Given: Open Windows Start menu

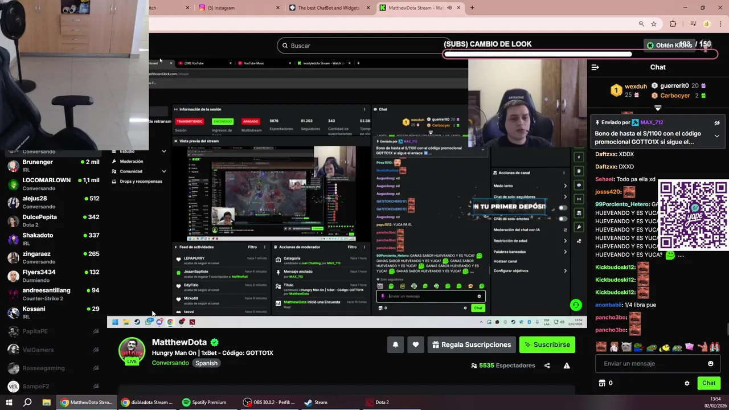Looking at the screenshot, I should [x=9, y=402].
